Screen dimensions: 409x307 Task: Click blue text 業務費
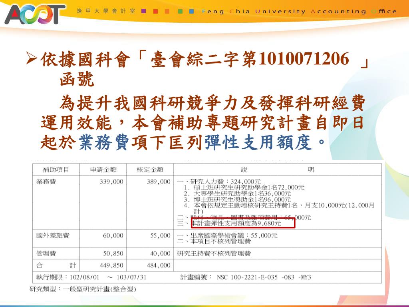(x=103, y=143)
